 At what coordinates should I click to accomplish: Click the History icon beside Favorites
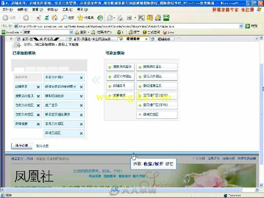pyautogui.click(x=100, y=18)
